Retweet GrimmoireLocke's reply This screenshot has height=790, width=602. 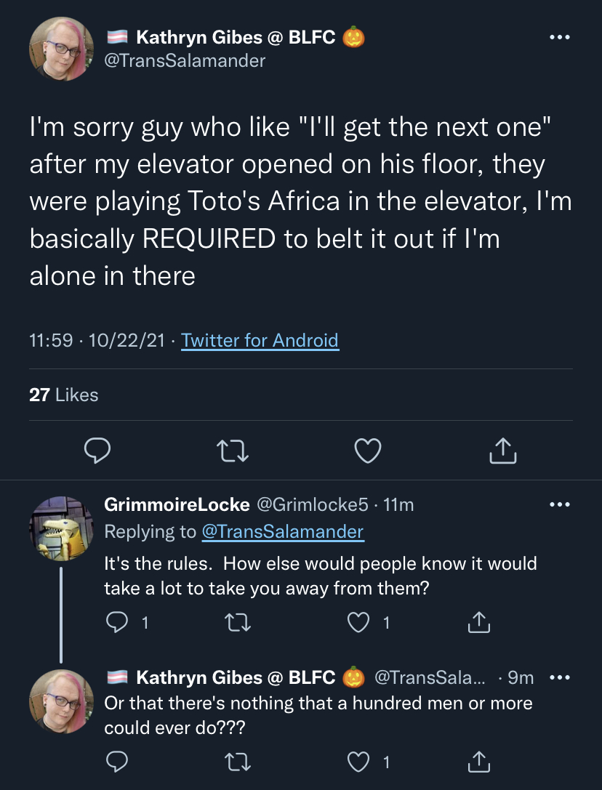click(238, 623)
